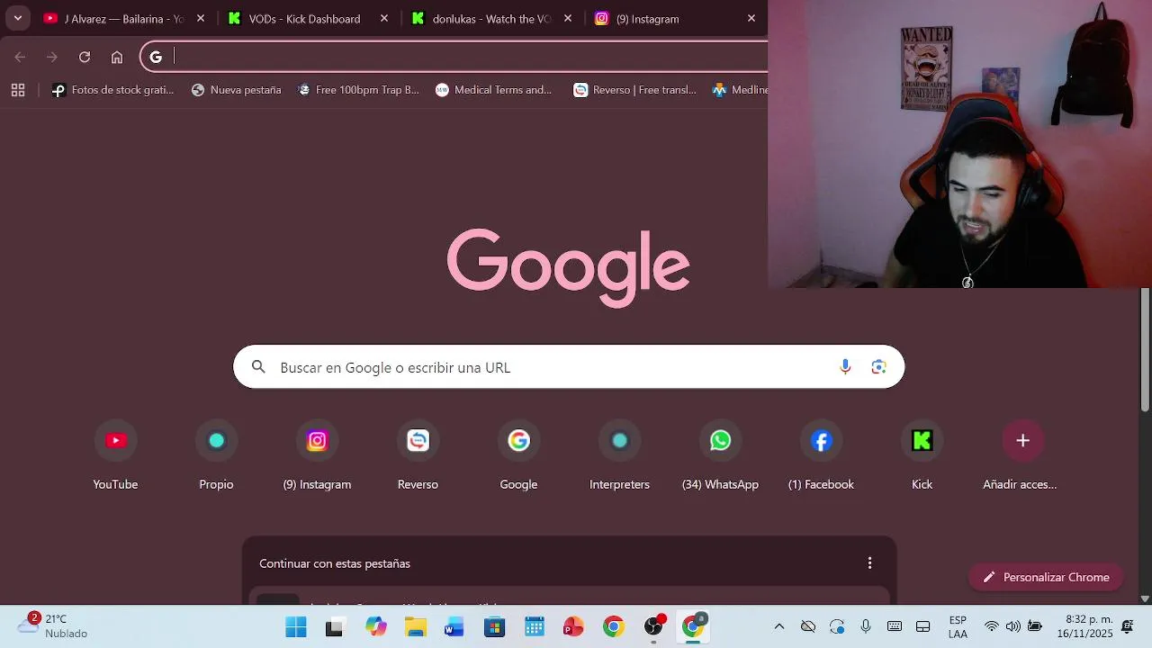The height and width of the screenshot is (648, 1152).
Task: Open network Wi-Fi quick settings
Action: [x=992, y=626]
